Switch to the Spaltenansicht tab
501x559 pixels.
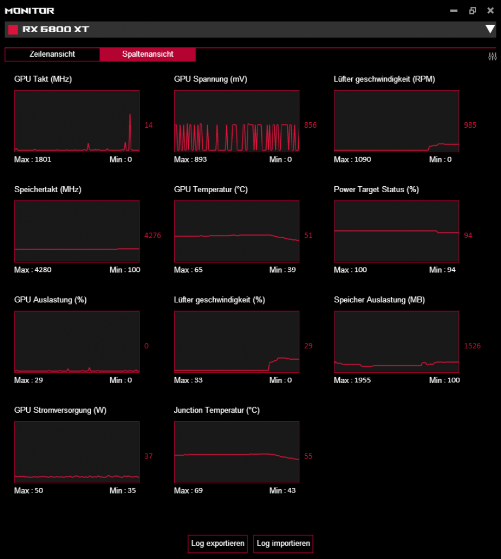click(148, 54)
